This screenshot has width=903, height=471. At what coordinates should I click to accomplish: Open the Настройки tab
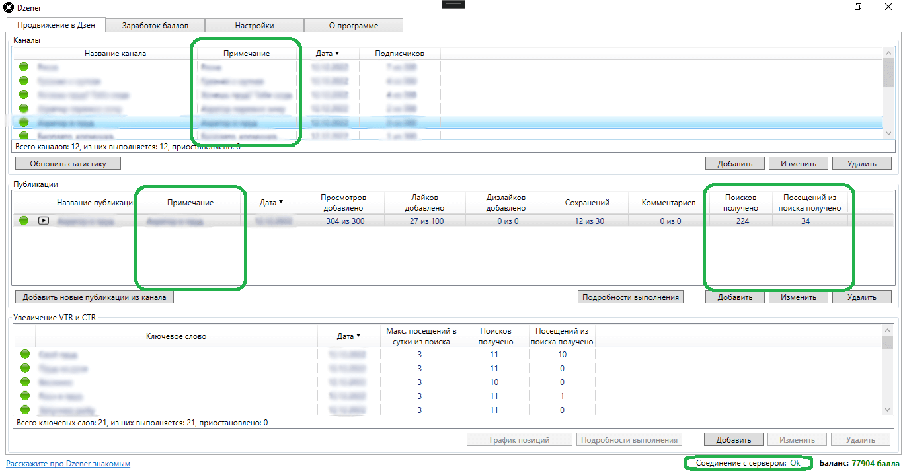point(255,26)
